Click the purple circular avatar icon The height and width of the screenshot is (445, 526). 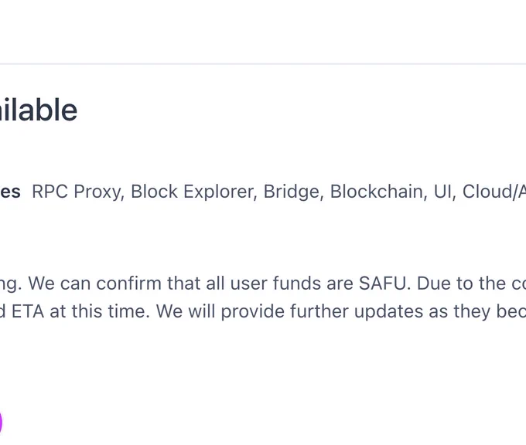pyautogui.click(x=1, y=423)
